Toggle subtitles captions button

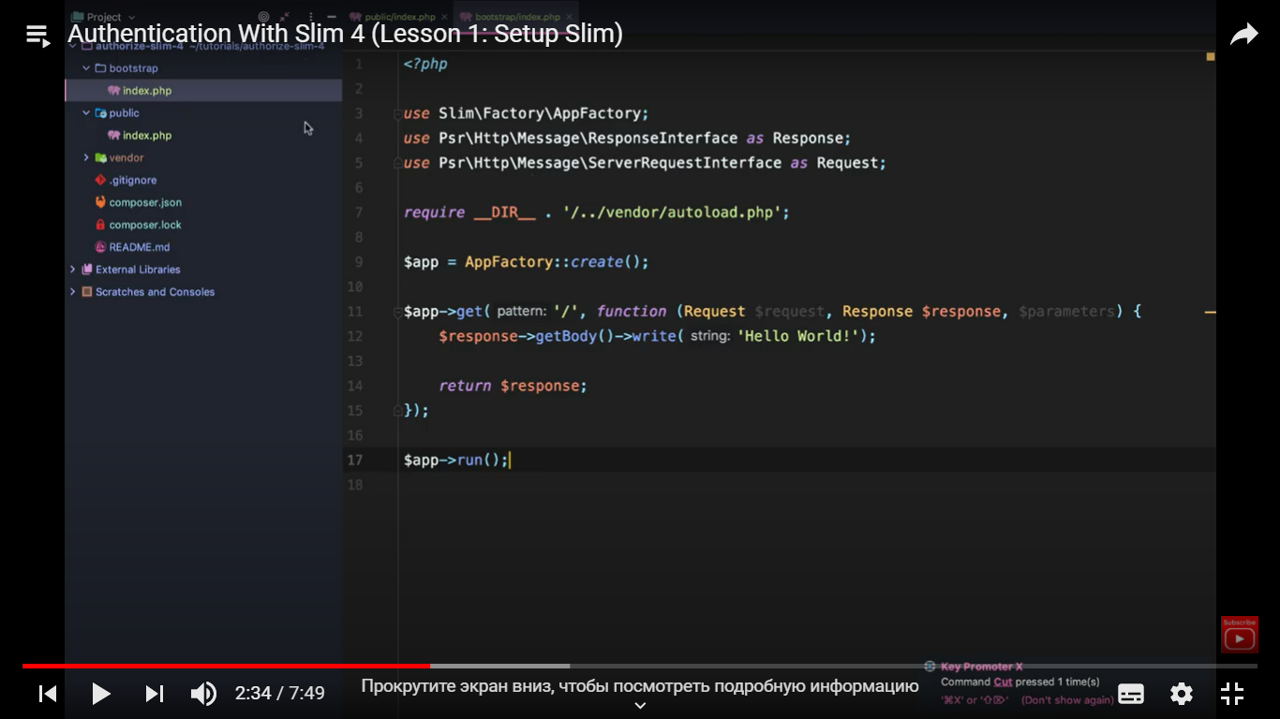point(1131,694)
